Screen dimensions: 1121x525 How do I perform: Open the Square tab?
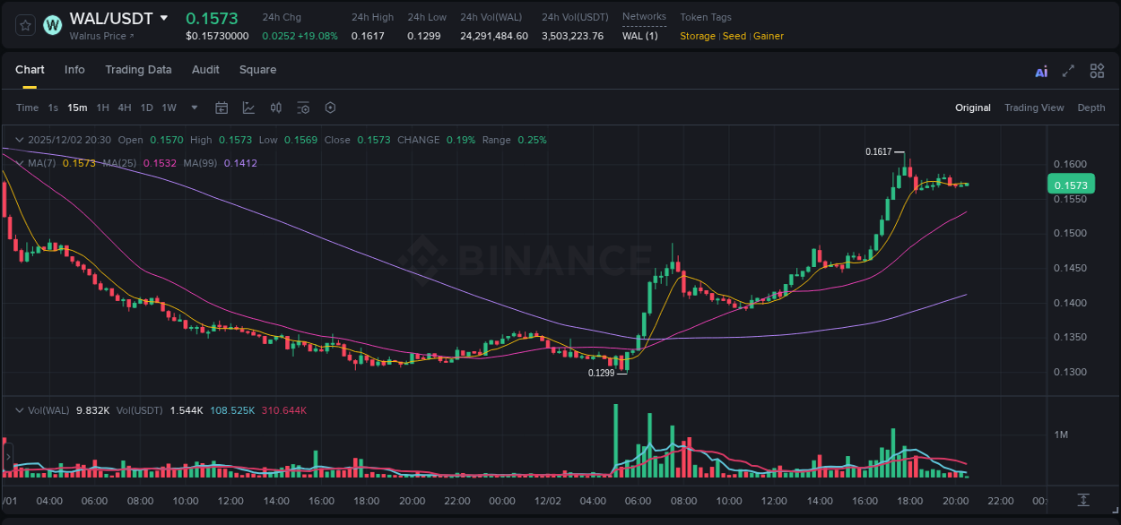pyautogui.click(x=257, y=70)
